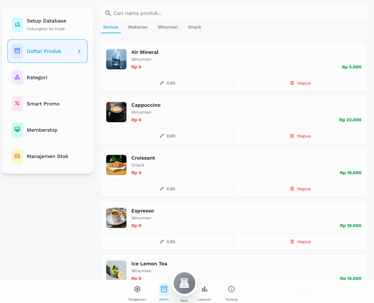Screen dimensions: 374x303
Task: Switch to the Semua tab
Action: [110, 27]
